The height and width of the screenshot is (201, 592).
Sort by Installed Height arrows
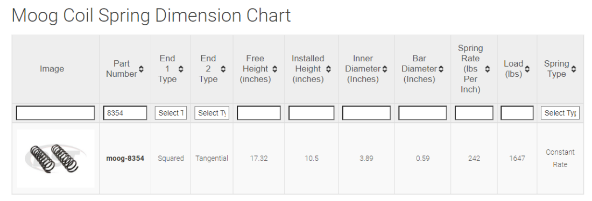328,69
